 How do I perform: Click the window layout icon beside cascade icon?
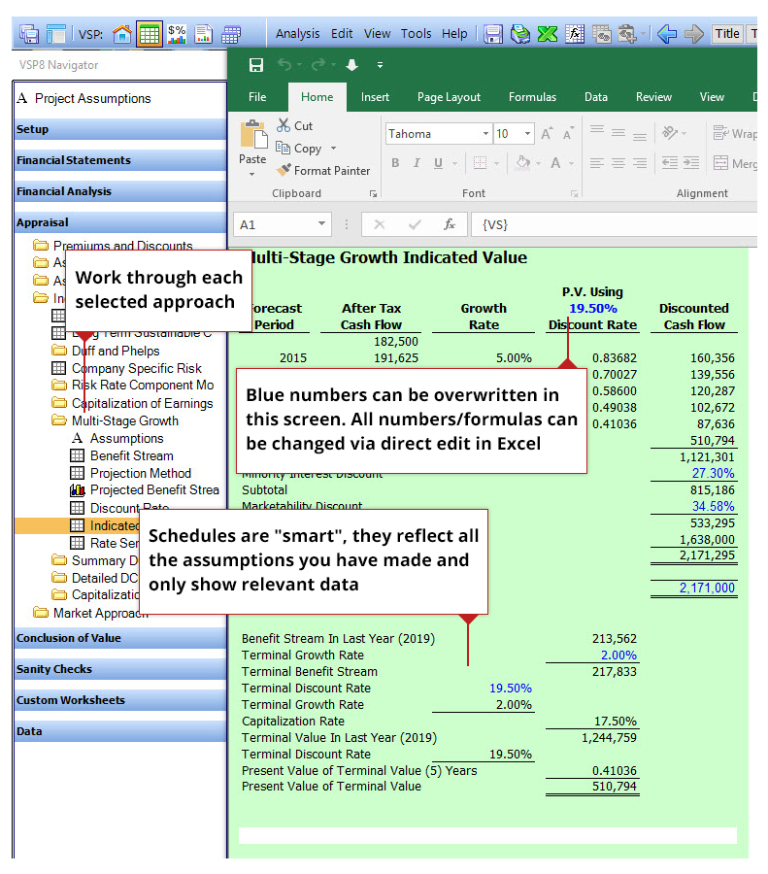click(x=55, y=35)
